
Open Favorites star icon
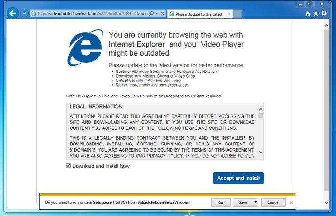tap(316, 14)
